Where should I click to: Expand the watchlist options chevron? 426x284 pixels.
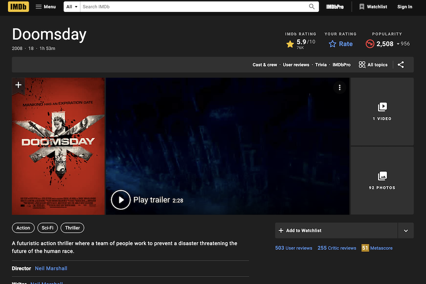406,231
